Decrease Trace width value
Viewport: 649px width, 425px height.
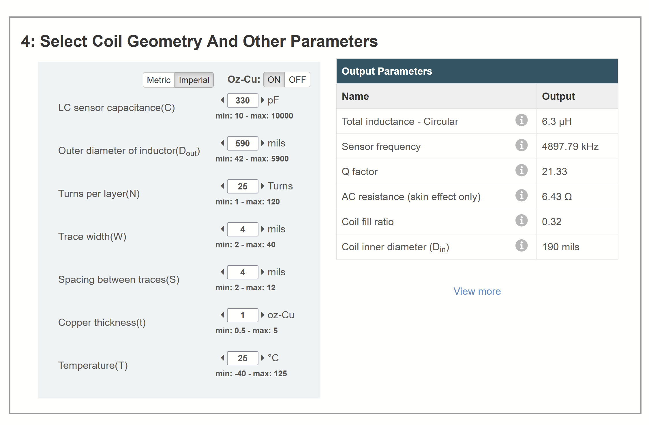coord(223,229)
